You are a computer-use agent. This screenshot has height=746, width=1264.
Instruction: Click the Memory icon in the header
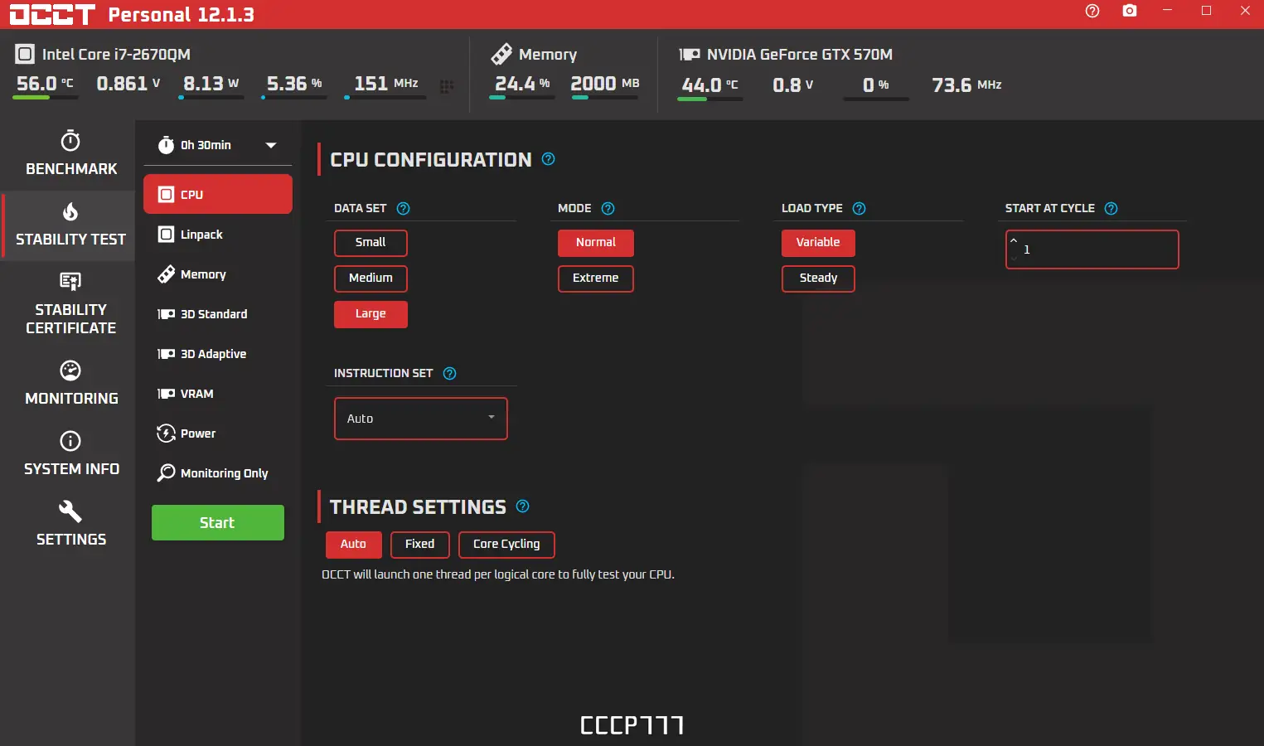click(501, 54)
